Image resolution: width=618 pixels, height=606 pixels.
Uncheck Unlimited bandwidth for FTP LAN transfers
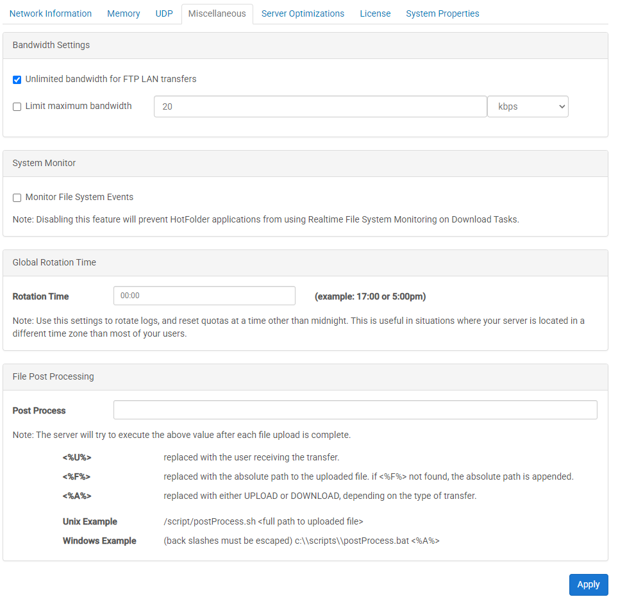(17, 80)
